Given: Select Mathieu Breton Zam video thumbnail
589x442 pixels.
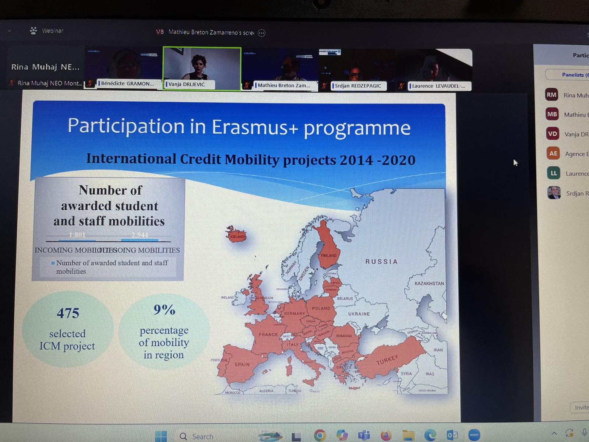Looking at the screenshot, I should [x=280, y=69].
